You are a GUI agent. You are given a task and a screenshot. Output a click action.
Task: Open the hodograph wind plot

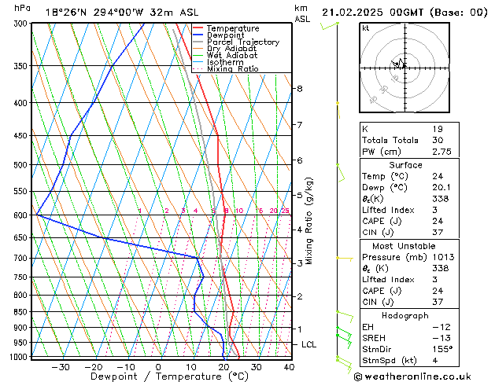pos(404,68)
